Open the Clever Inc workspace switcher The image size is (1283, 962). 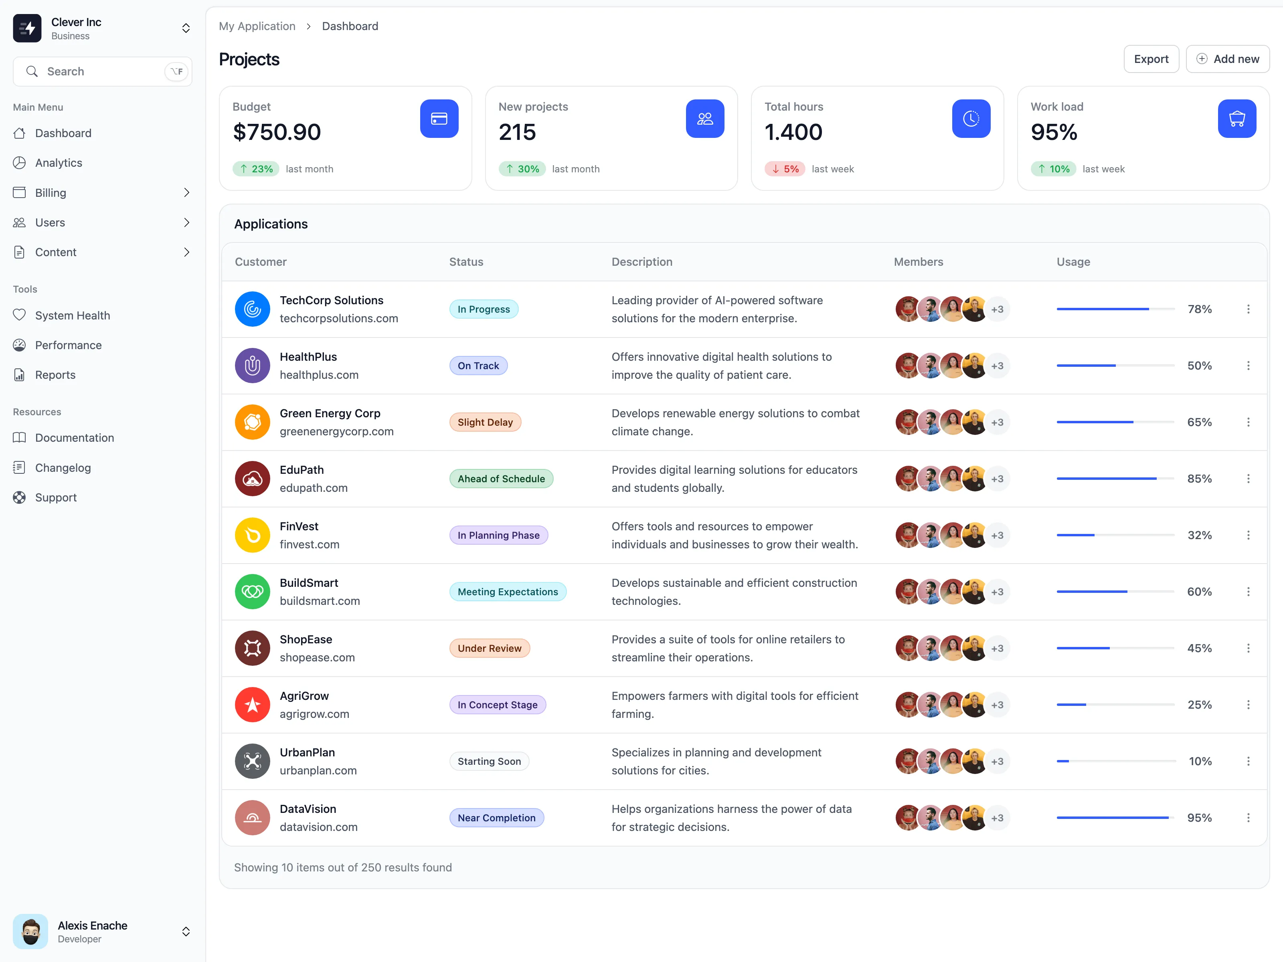(x=186, y=28)
